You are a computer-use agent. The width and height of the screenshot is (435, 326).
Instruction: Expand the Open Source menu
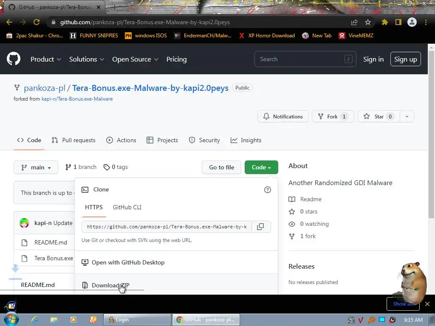point(135,59)
